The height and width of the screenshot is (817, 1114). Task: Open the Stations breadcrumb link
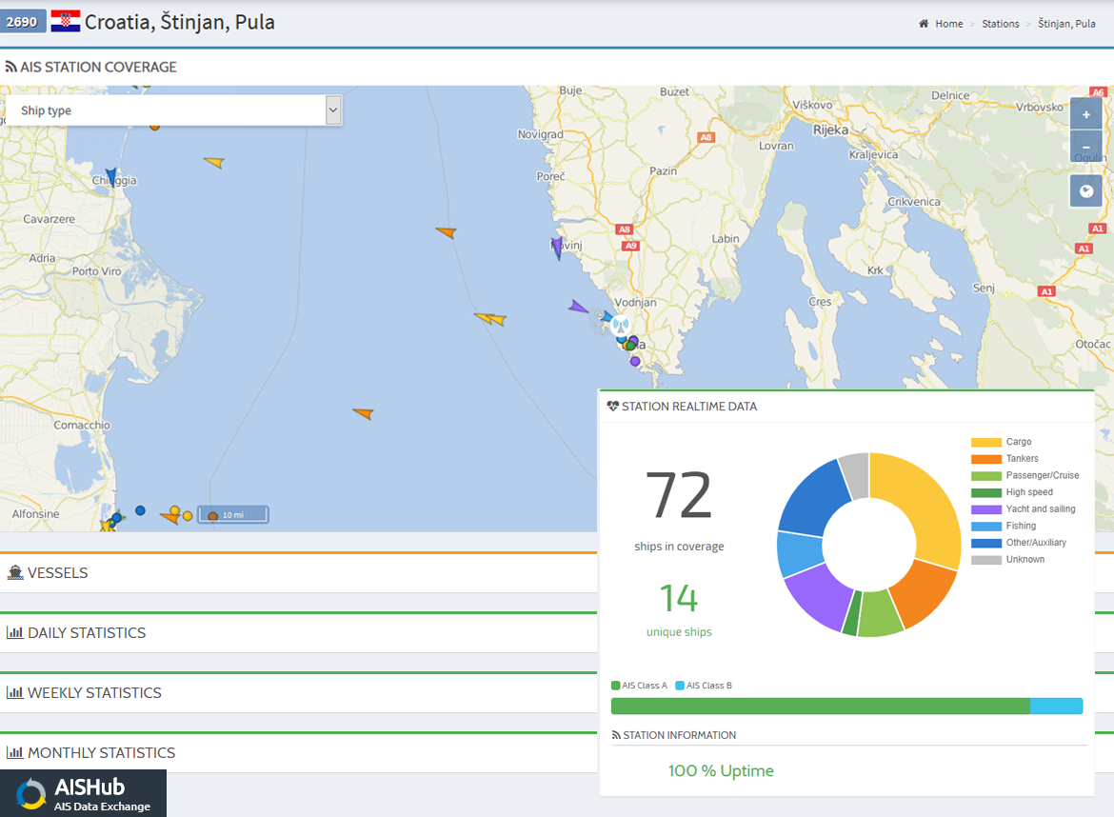tap(1001, 24)
